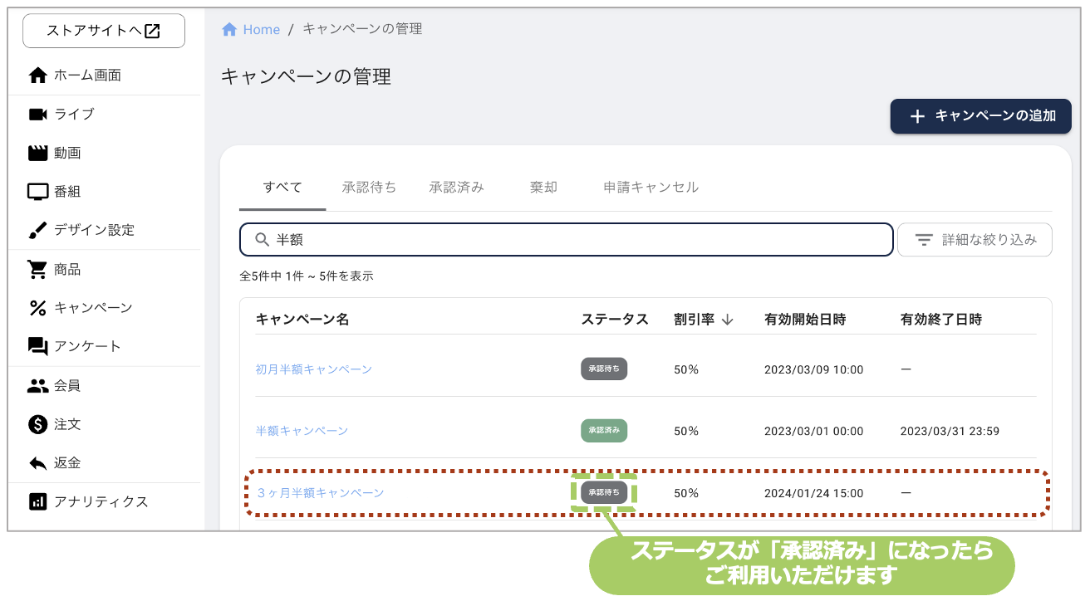The height and width of the screenshot is (601, 1090).
Task: Click the 商品 shopping cart icon
Action: tap(37, 269)
